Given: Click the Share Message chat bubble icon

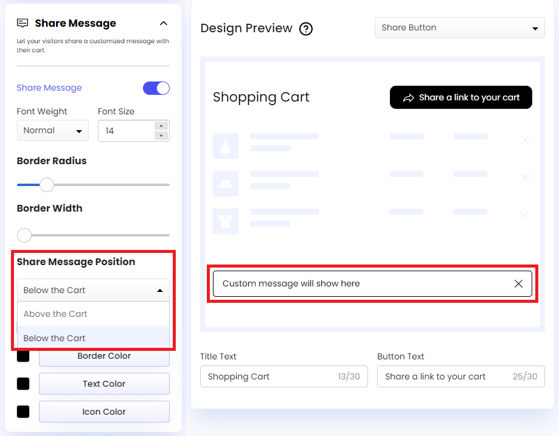Looking at the screenshot, I should (23, 22).
